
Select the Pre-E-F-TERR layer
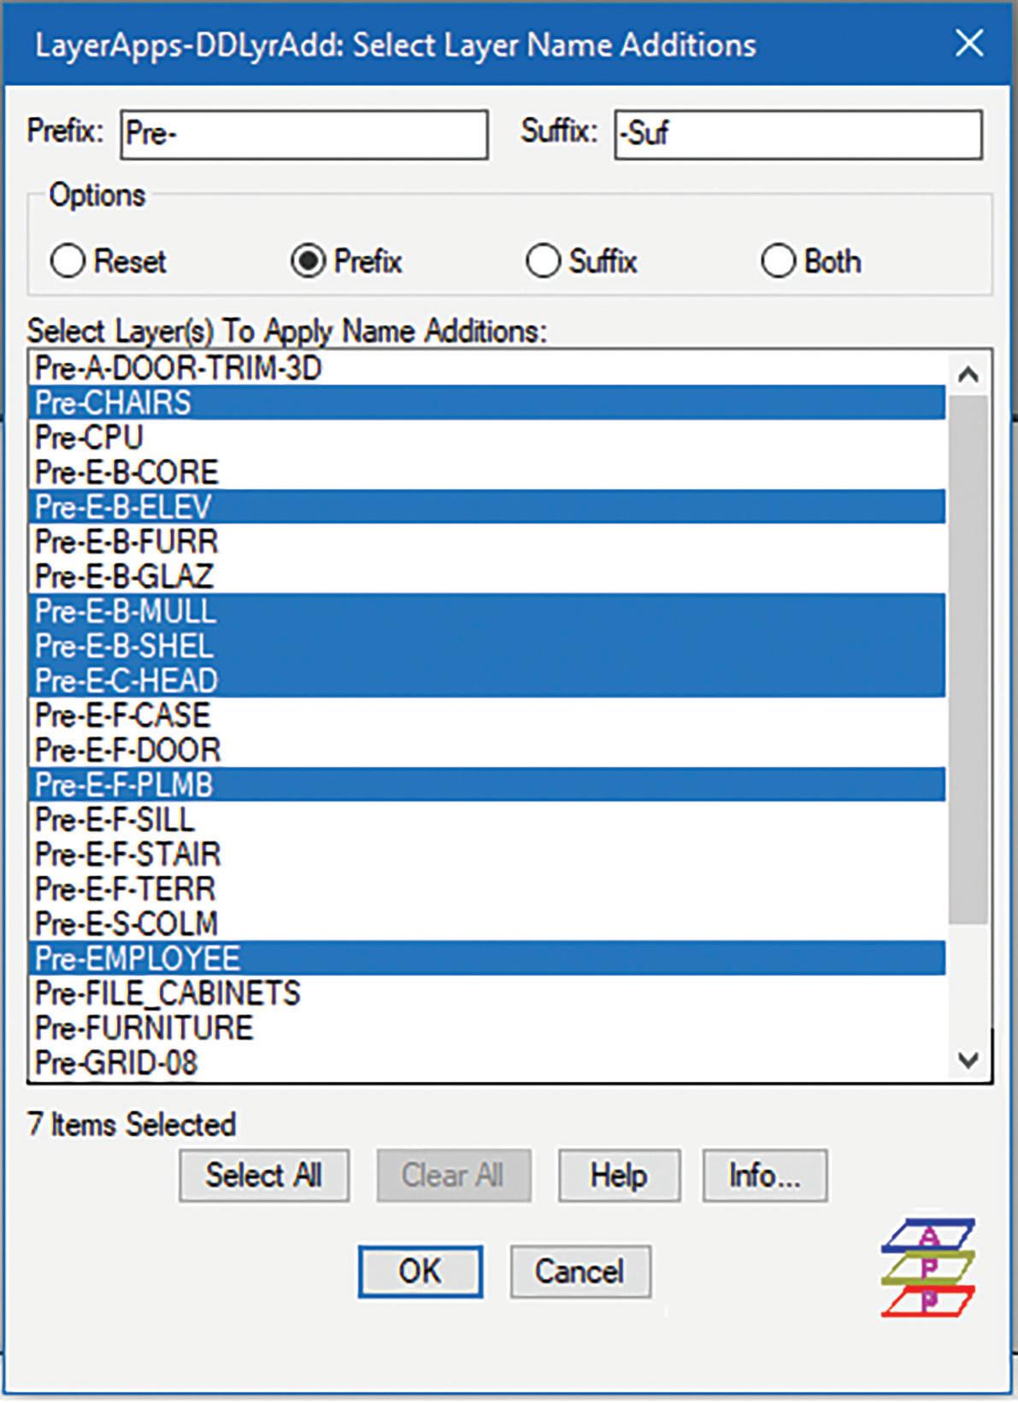tap(487, 889)
